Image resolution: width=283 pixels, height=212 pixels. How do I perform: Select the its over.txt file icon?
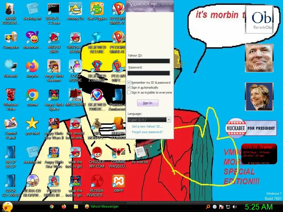140,155
